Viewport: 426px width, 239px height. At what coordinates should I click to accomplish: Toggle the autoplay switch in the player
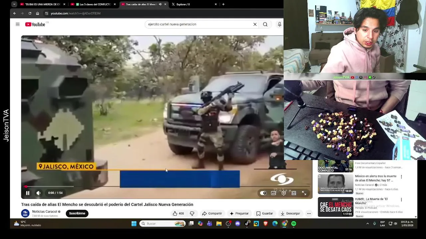point(263,193)
